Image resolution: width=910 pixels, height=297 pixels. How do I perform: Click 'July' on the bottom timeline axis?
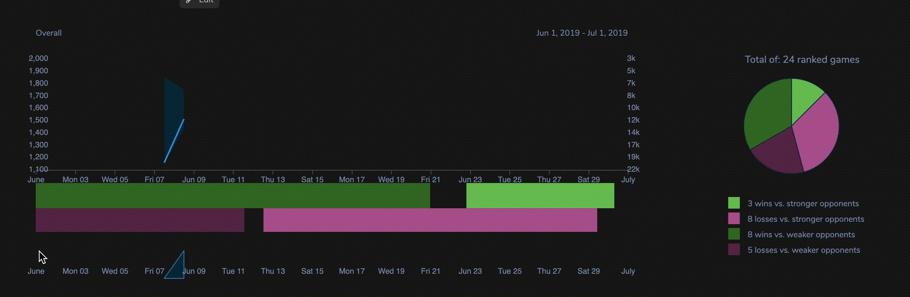(x=628, y=271)
